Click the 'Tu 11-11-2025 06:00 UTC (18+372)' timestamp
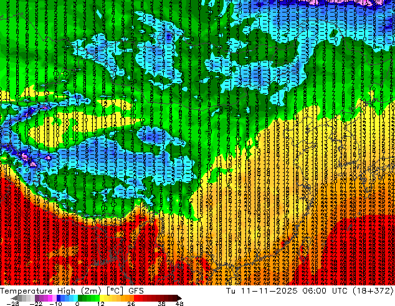 pyautogui.click(x=310, y=290)
